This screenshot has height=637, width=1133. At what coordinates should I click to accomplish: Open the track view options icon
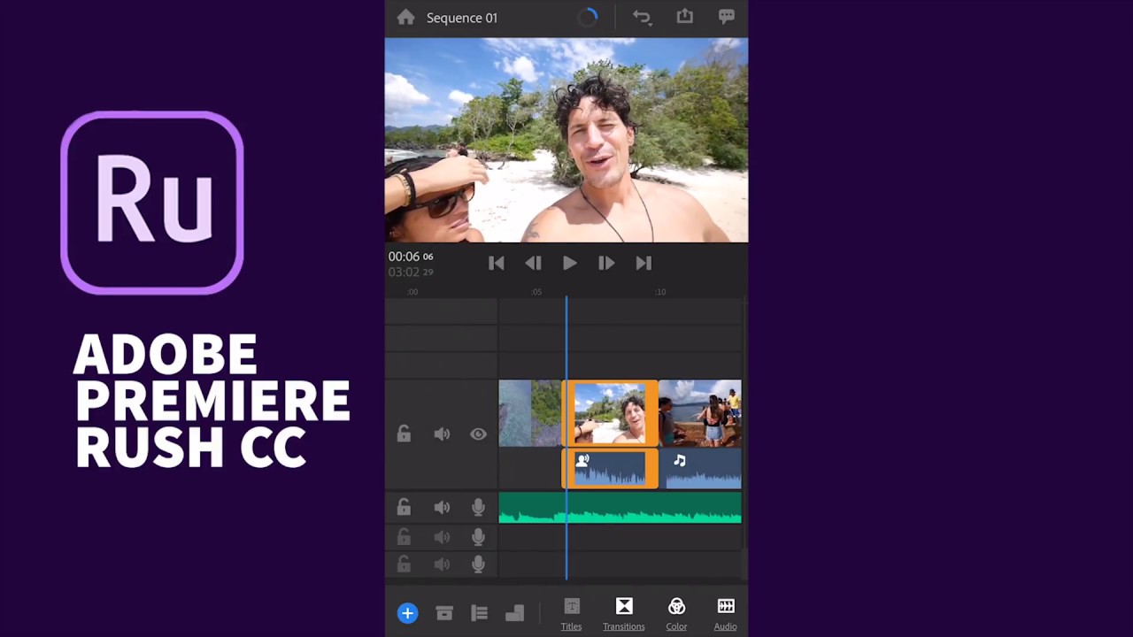coord(479,613)
